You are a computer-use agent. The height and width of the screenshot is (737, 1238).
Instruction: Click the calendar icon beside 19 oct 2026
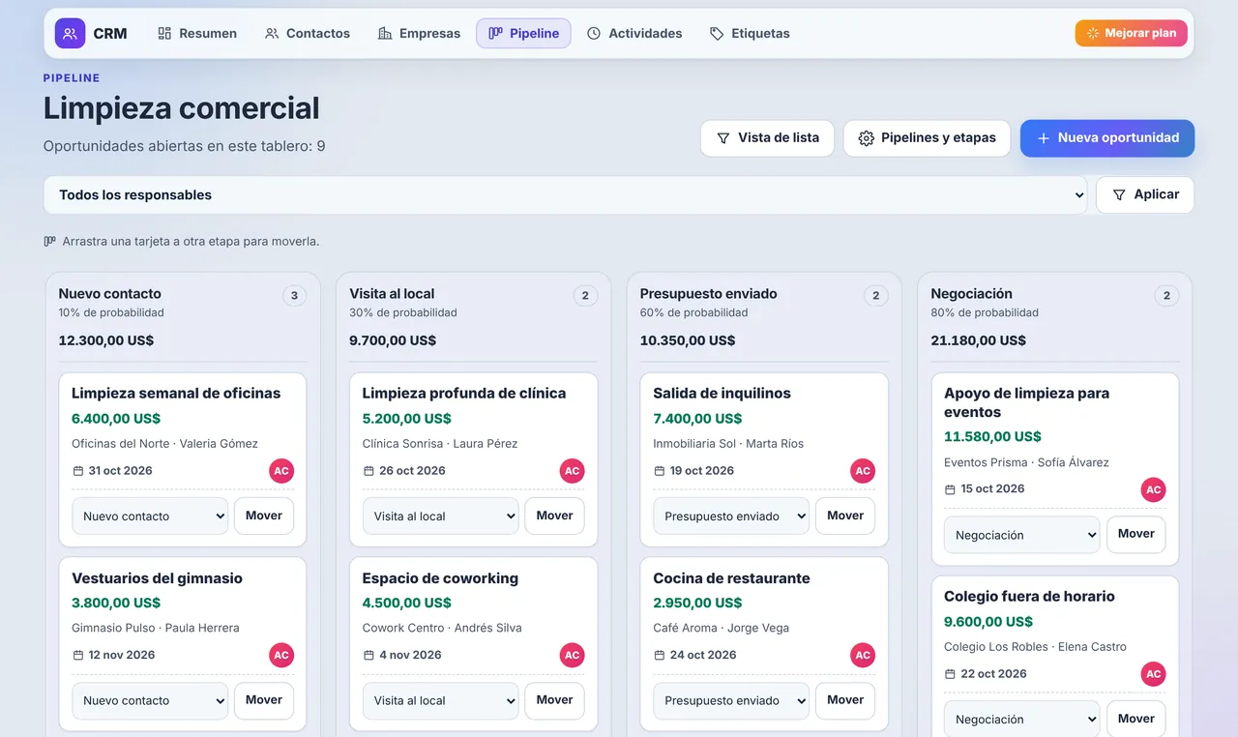tap(660, 471)
